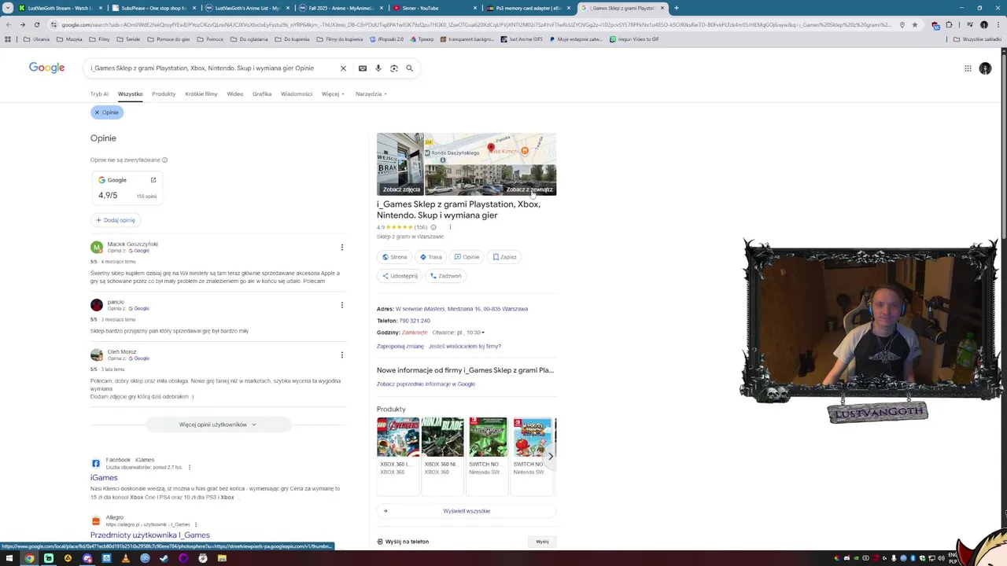Open on-screen keyboard input tool

pyautogui.click(x=363, y=68)
